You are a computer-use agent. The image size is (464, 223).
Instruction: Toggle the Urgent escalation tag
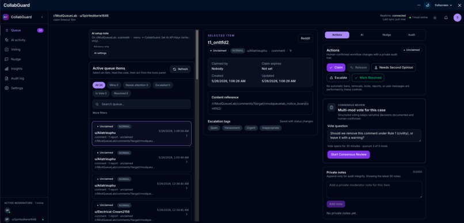251,128
